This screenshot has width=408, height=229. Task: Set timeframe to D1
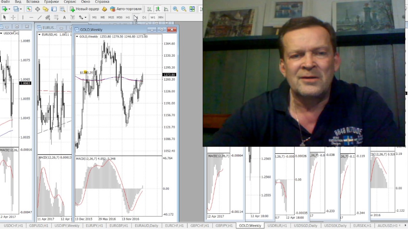pos(144,17)
